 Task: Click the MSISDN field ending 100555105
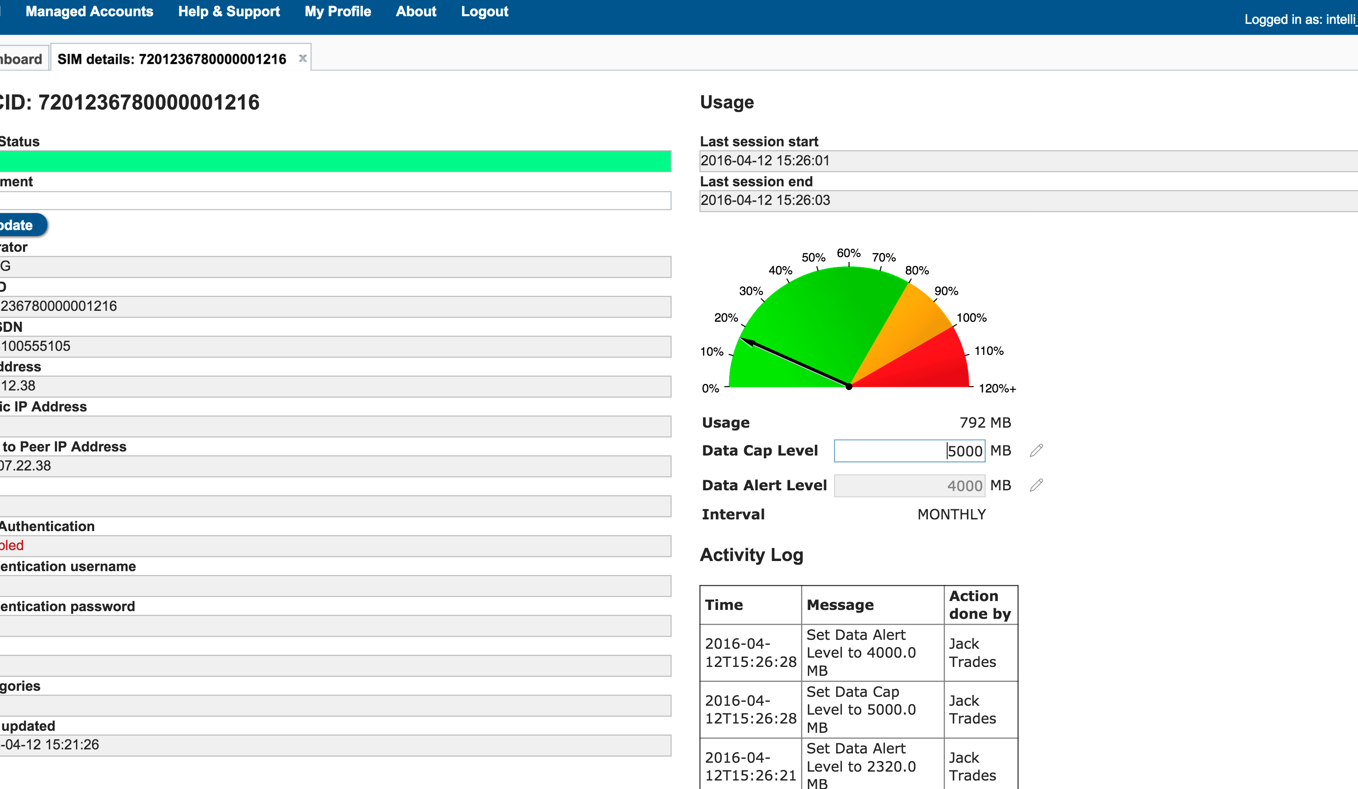pyautogui.click(x=335, y=346)
